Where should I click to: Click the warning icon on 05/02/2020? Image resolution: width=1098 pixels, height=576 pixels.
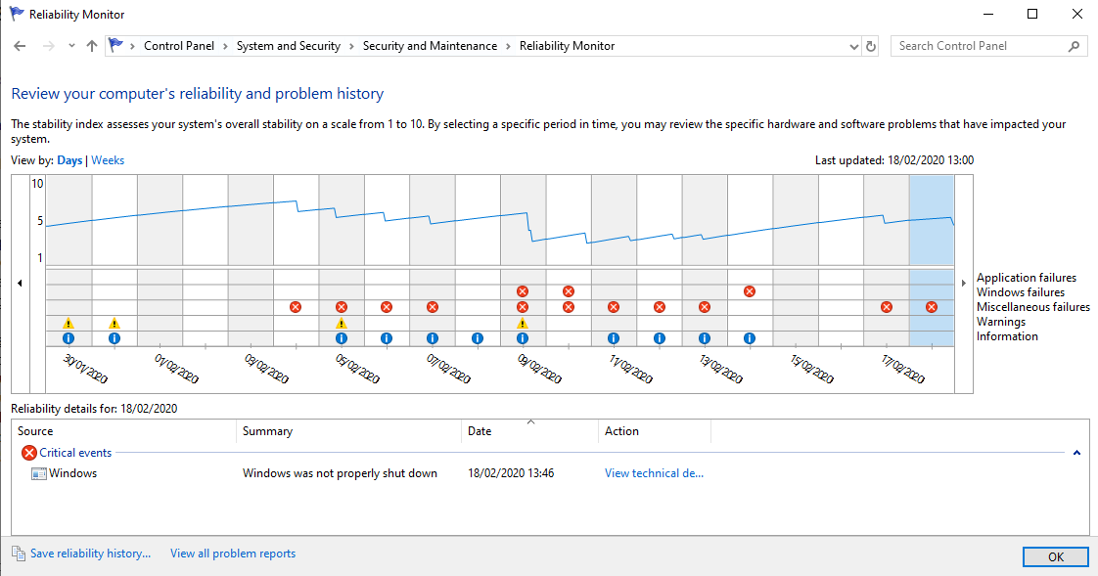click(341, 323)
